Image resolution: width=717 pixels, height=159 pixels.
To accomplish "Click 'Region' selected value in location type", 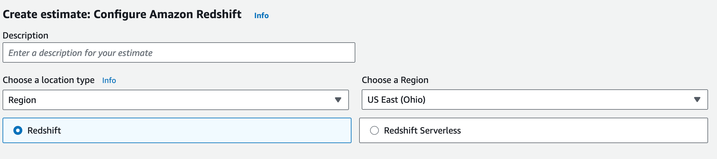I will tap(22, 100).
